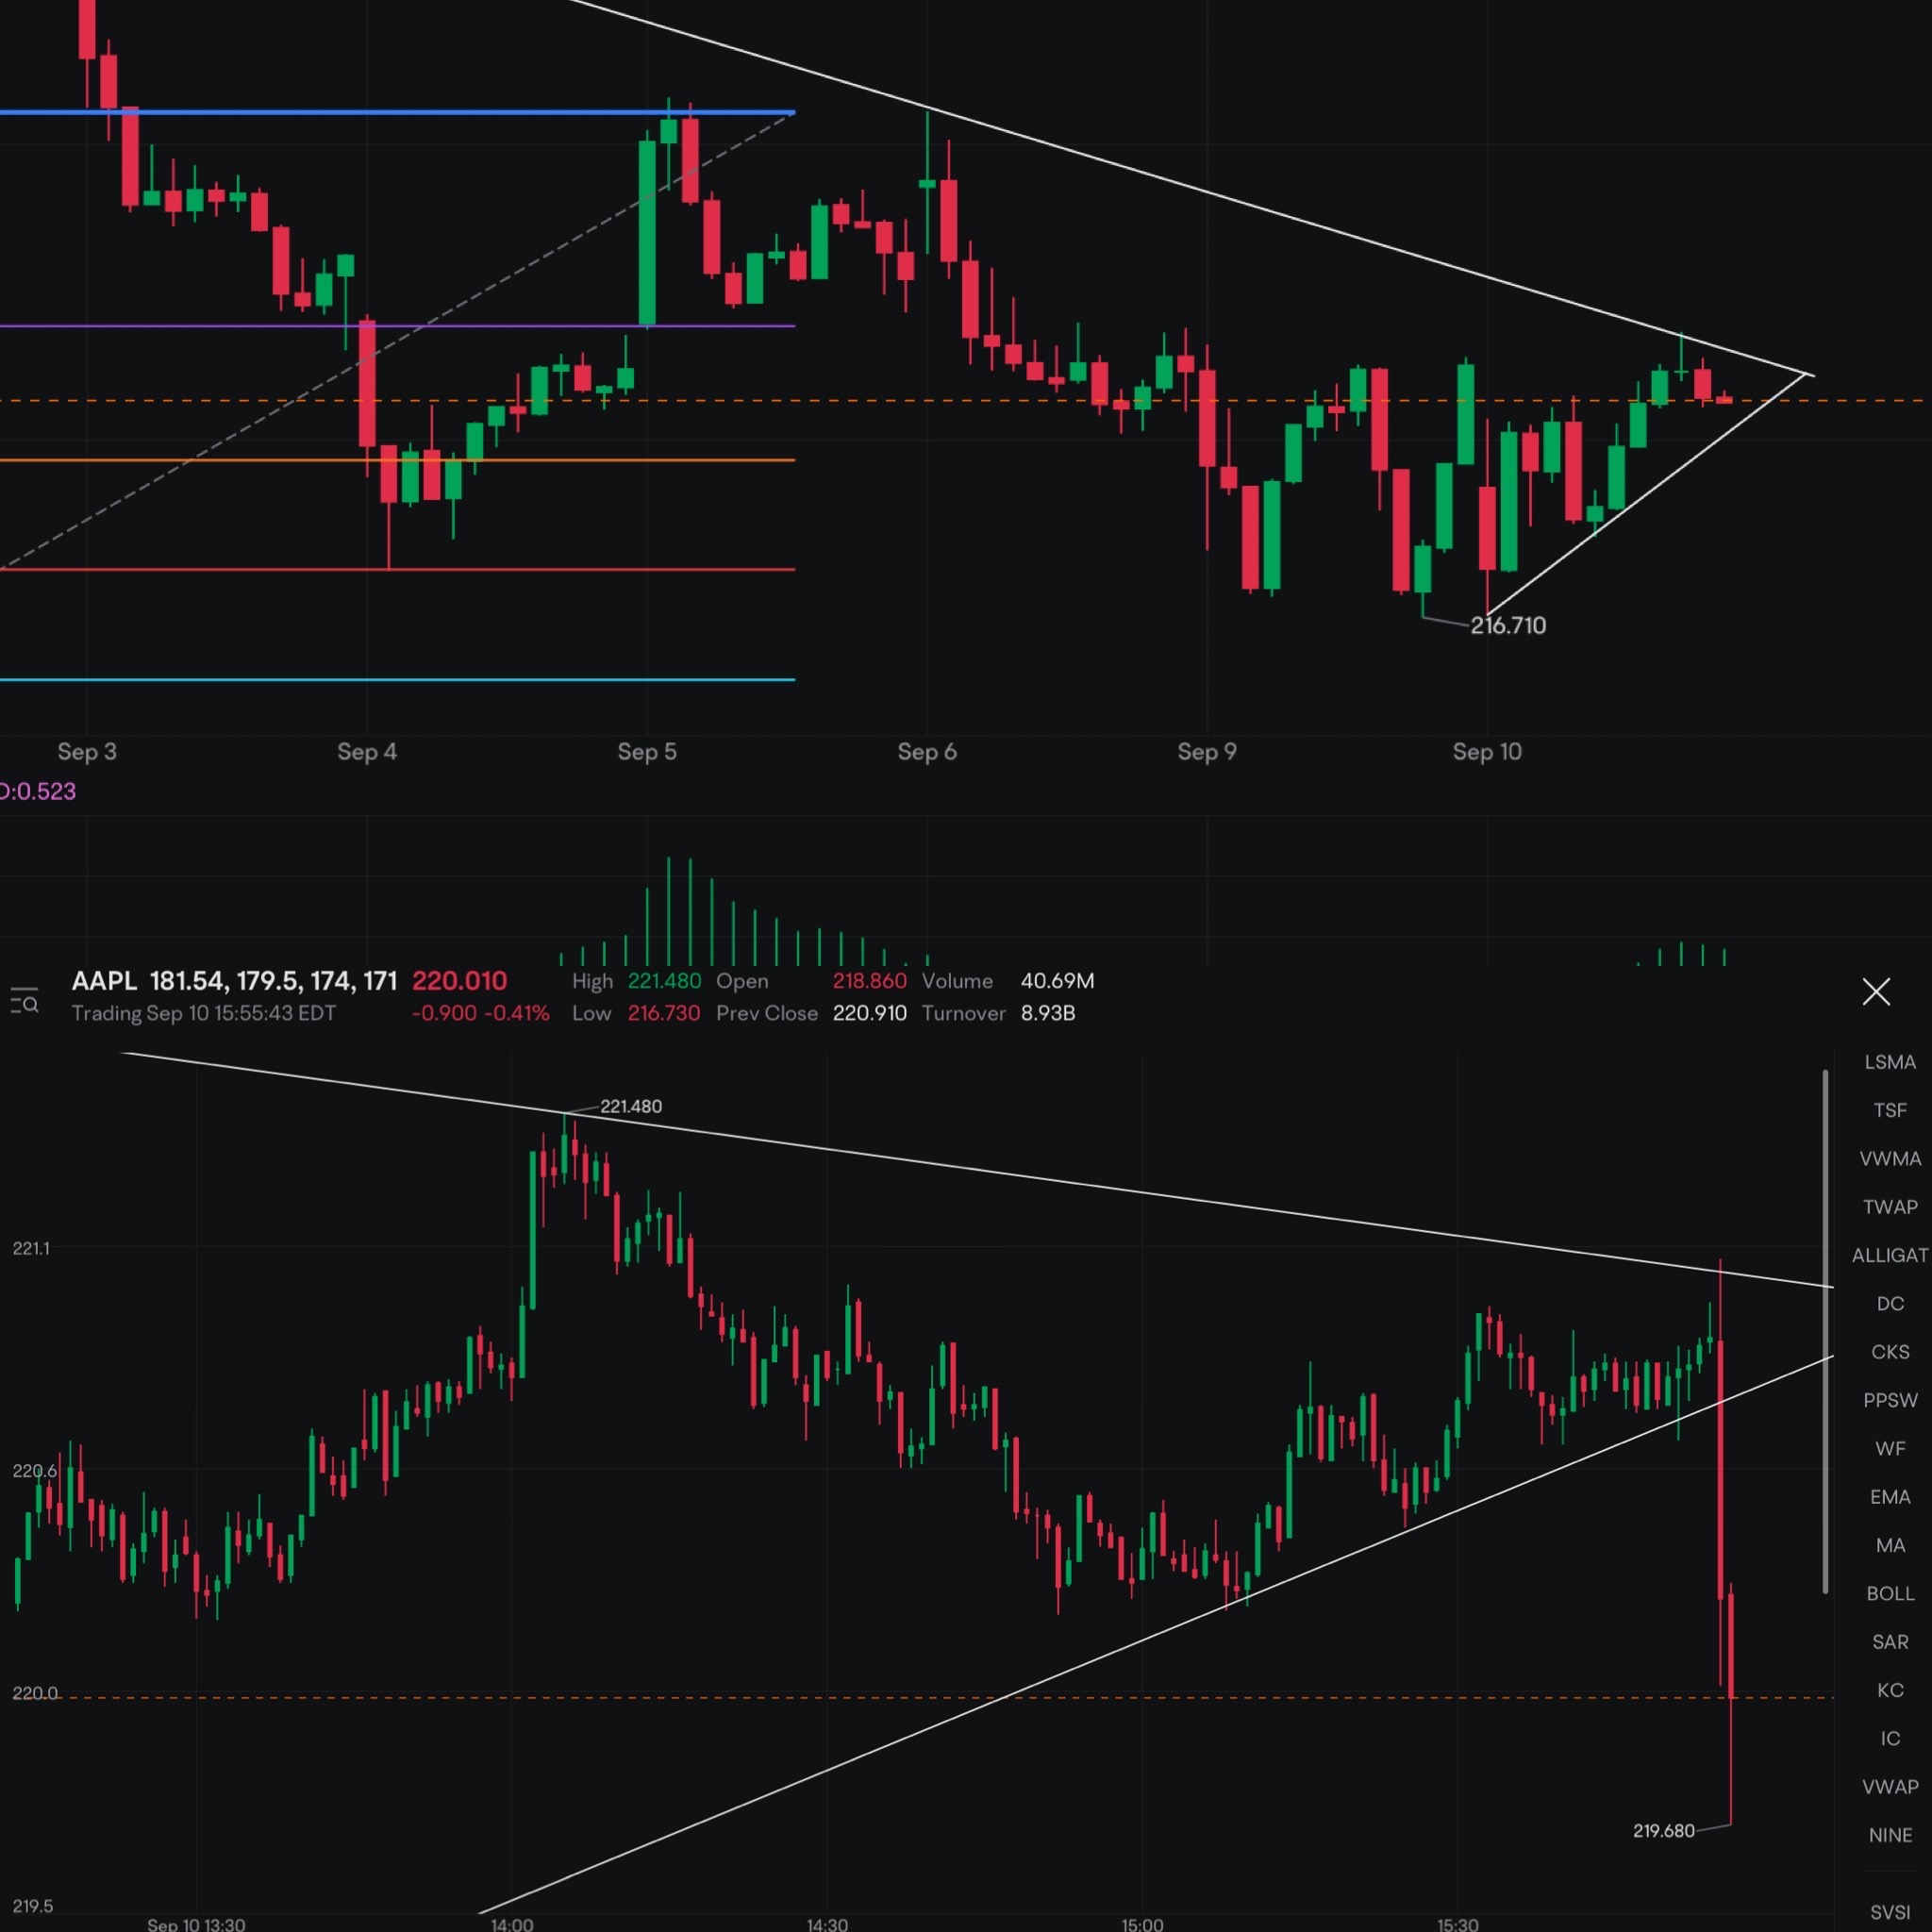Screen dimensions: 1932x1932
Task: Click the Sep 10 date label in upper chart
Action: pos(1487,752)
